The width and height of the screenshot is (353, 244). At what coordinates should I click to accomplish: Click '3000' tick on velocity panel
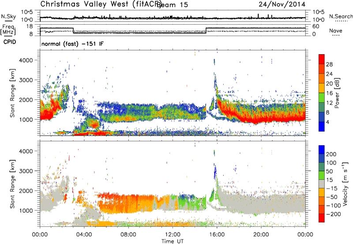pyautogui.click(x=26, y=171)
